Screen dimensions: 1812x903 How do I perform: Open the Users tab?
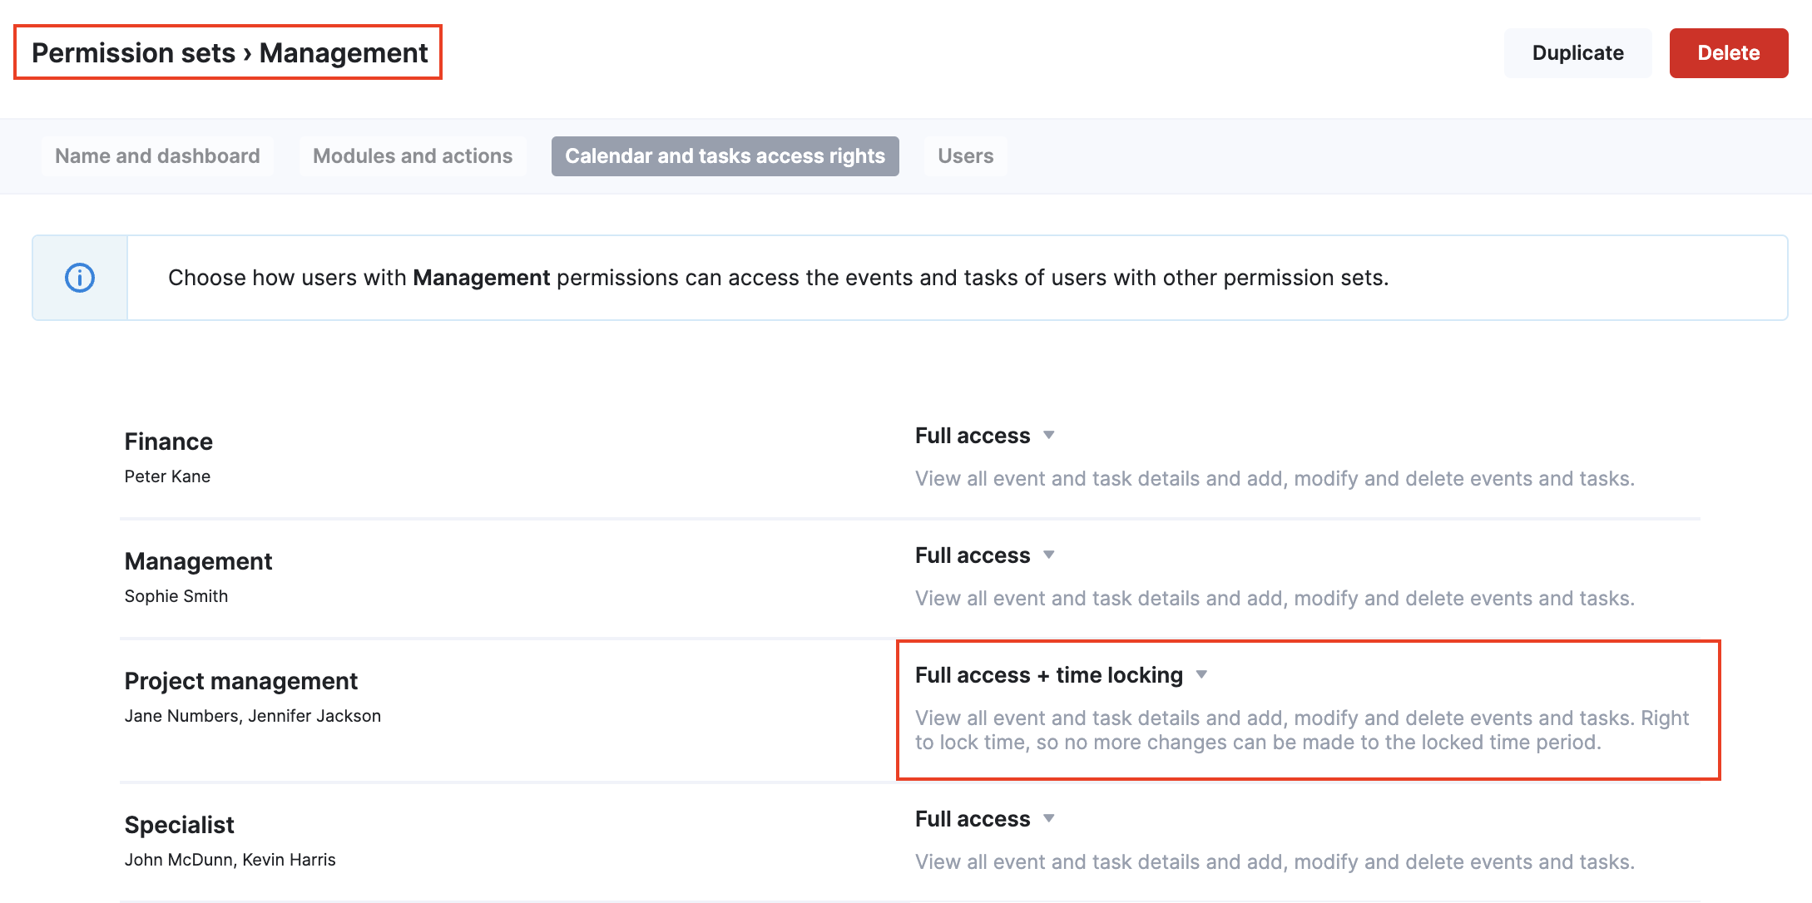[965, 156]
